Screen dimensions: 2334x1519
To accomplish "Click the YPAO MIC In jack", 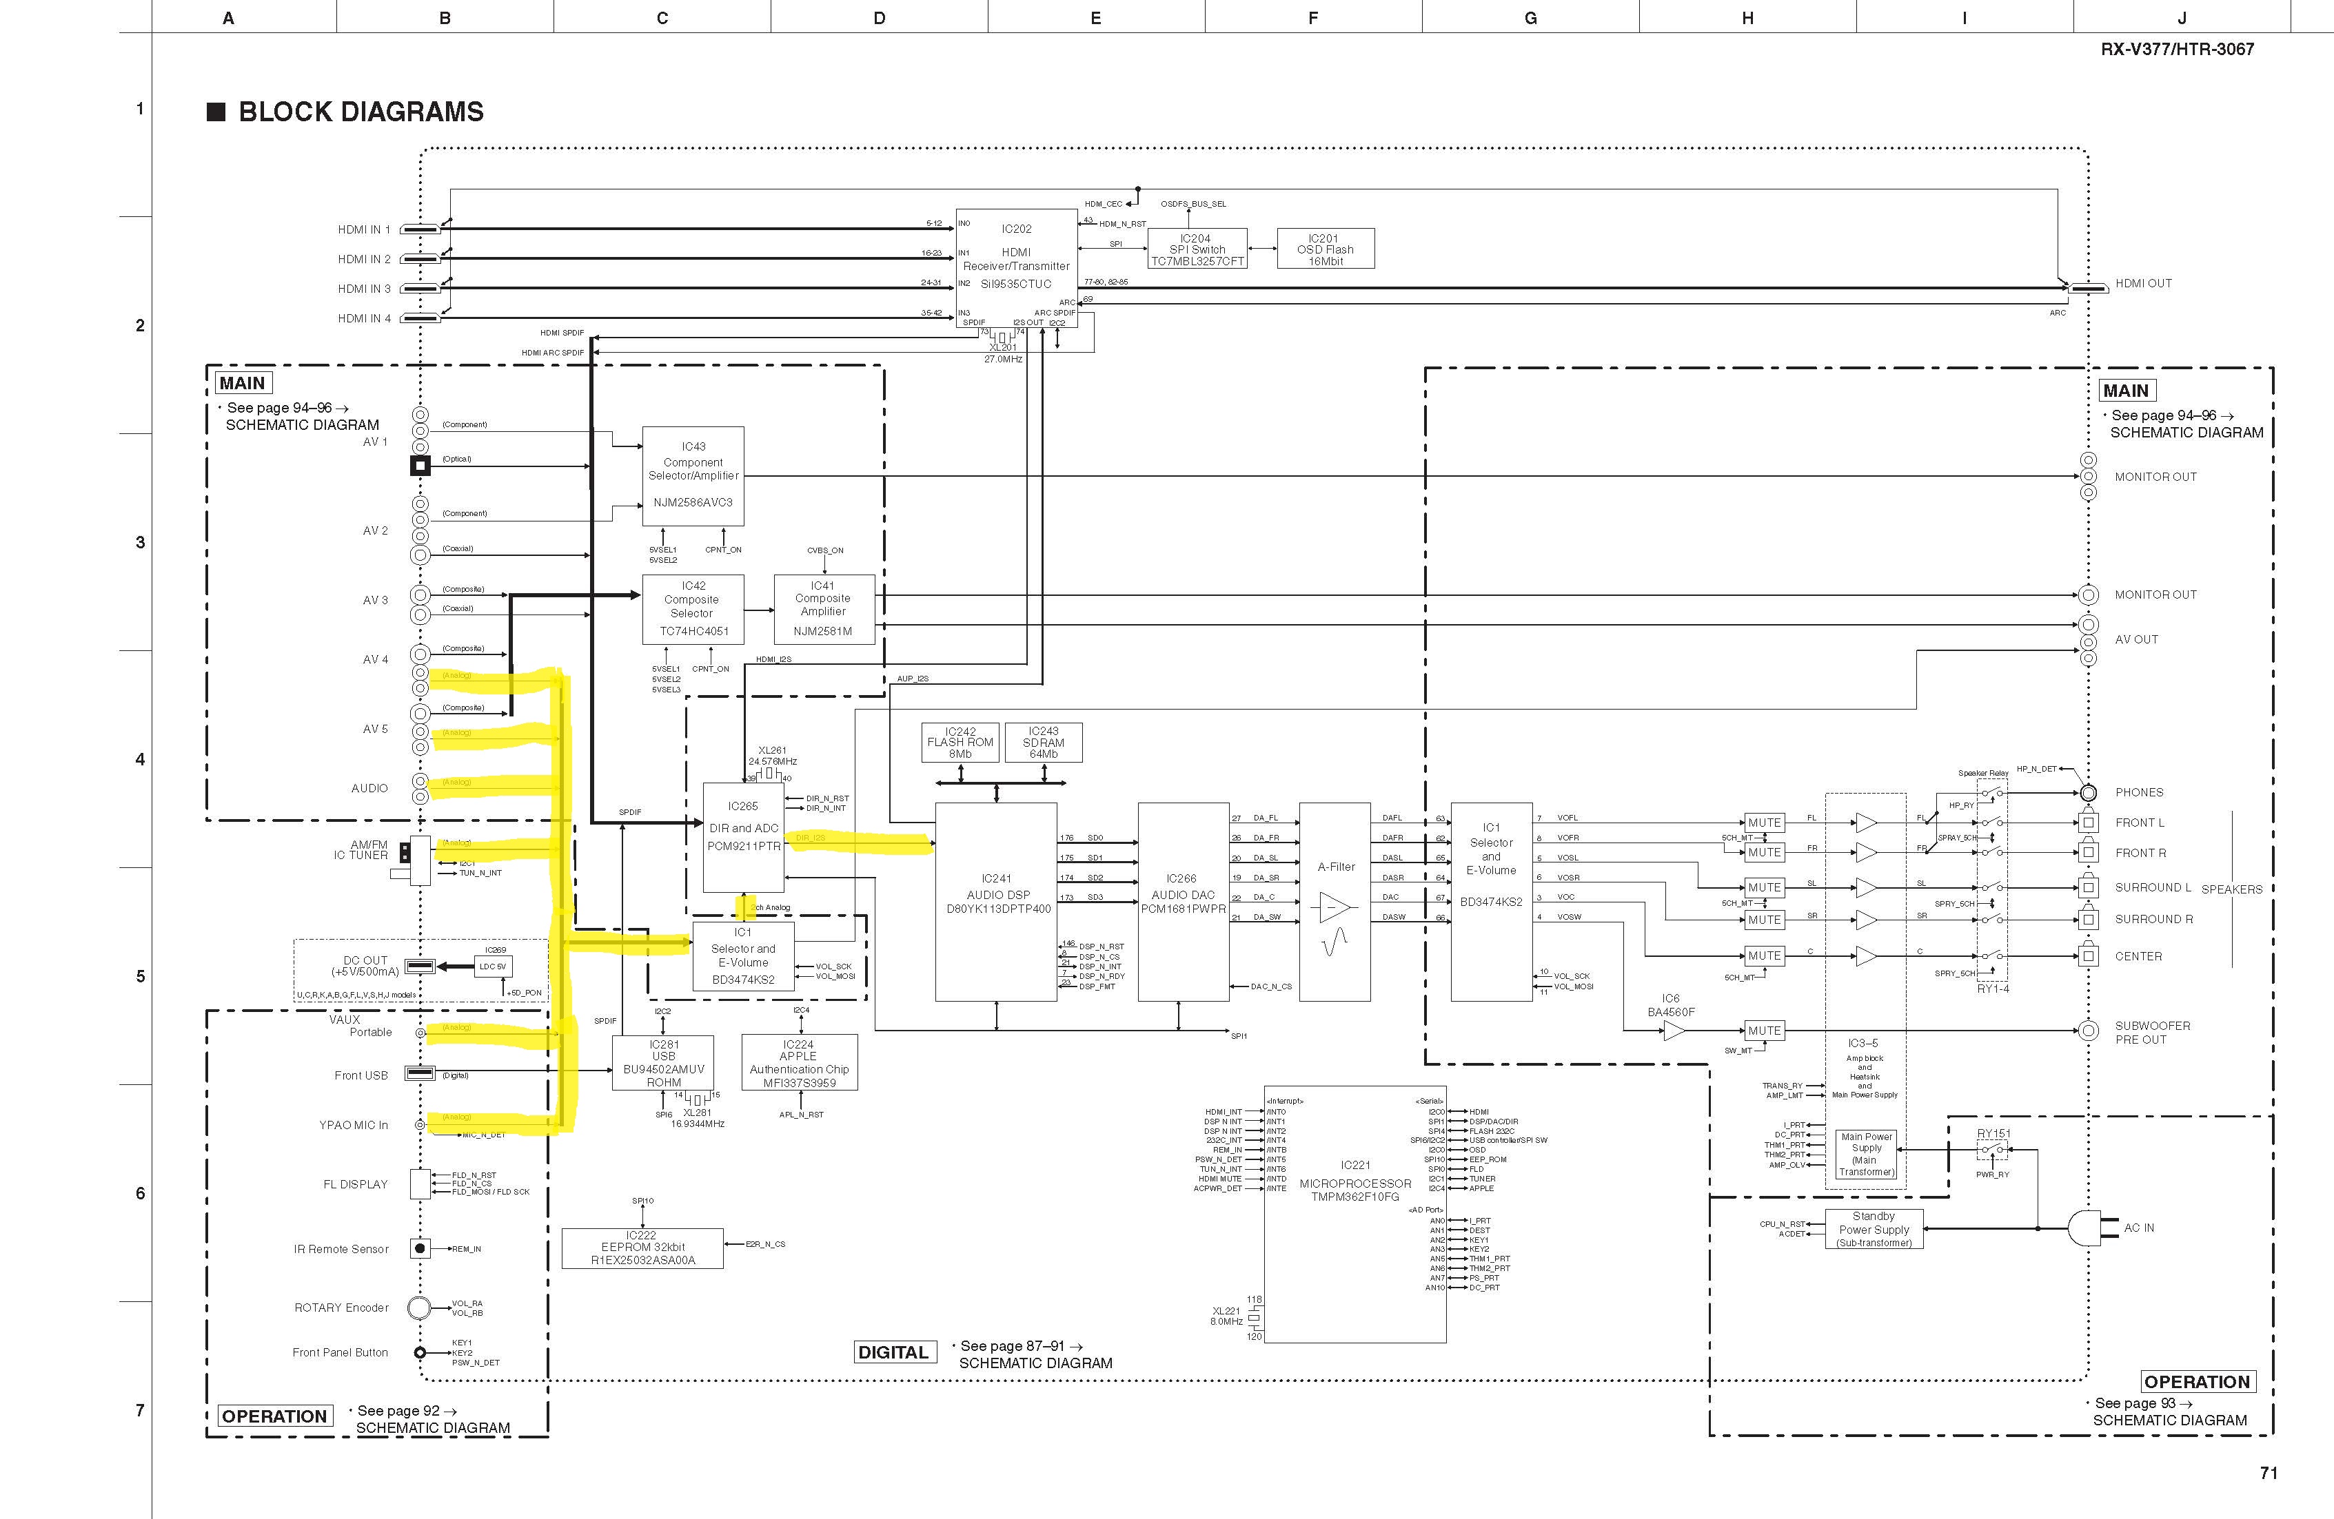I will pos(420,1125).
